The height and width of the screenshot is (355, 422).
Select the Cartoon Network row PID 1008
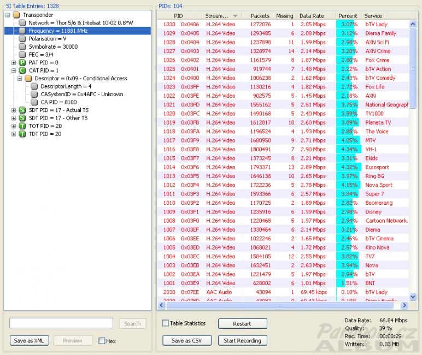(283, 221)
